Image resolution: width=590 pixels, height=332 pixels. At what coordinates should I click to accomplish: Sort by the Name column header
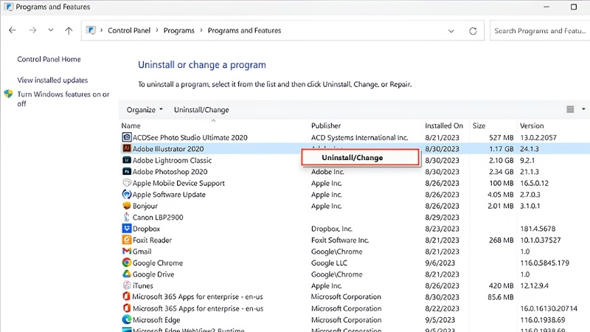(131, 125)
